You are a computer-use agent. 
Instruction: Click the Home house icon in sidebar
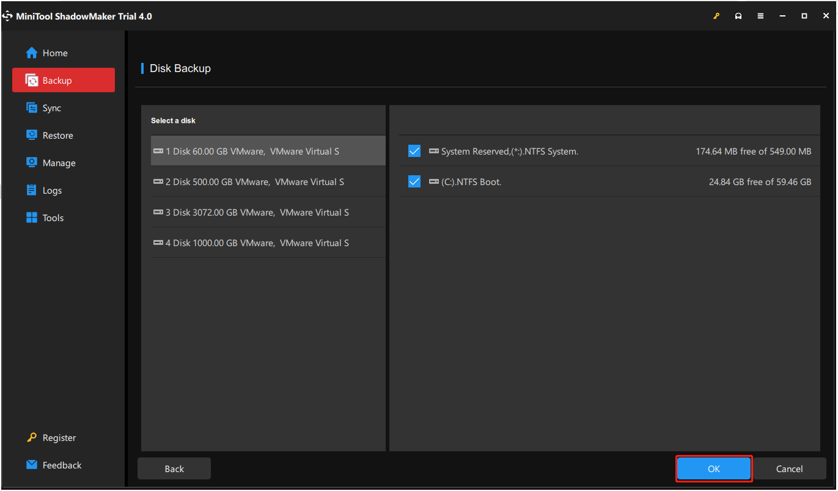tap(32, 53)
